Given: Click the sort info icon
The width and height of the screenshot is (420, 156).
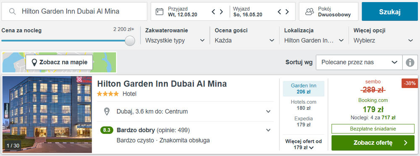Looking at the screenshot, I should click(410, 62).
